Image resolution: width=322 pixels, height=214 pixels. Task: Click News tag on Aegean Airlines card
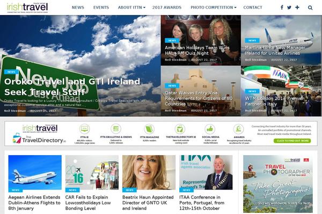16,190
